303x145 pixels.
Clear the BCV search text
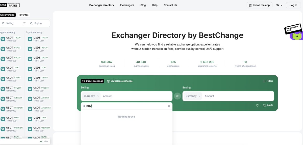pos(169,106)
